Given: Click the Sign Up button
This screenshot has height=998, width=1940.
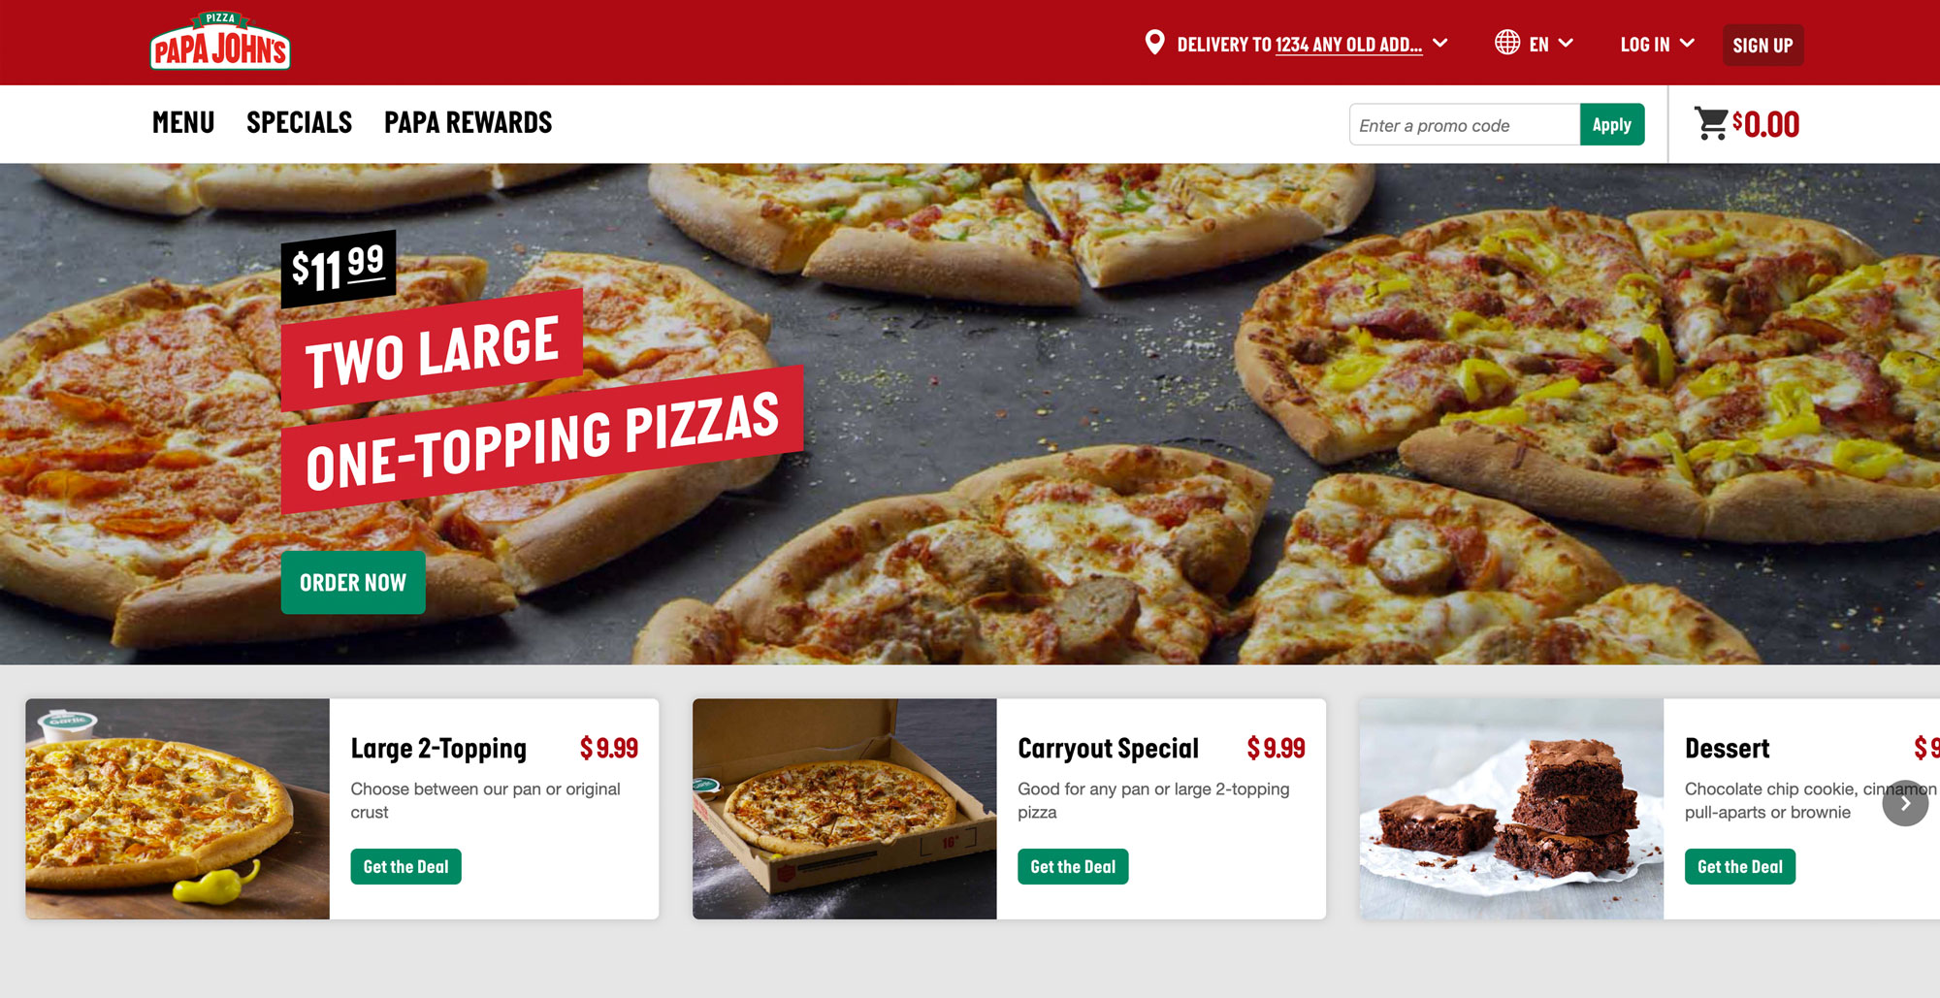Looking at the screenshot, I should [1762, 45].
